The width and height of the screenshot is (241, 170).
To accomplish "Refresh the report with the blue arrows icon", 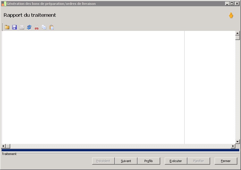I will [29, 27].
